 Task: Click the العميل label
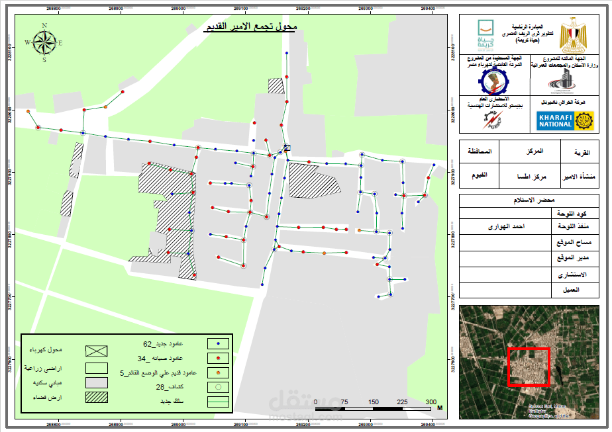click(x=571, y=290)
